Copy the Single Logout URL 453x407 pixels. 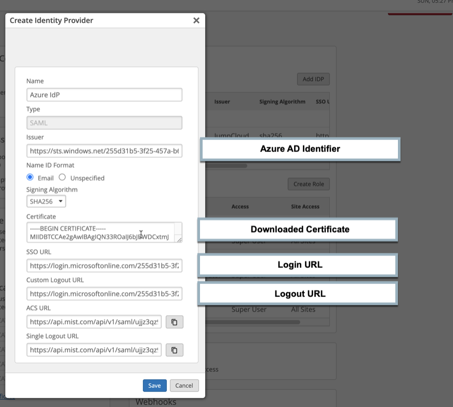coord(175,350)
